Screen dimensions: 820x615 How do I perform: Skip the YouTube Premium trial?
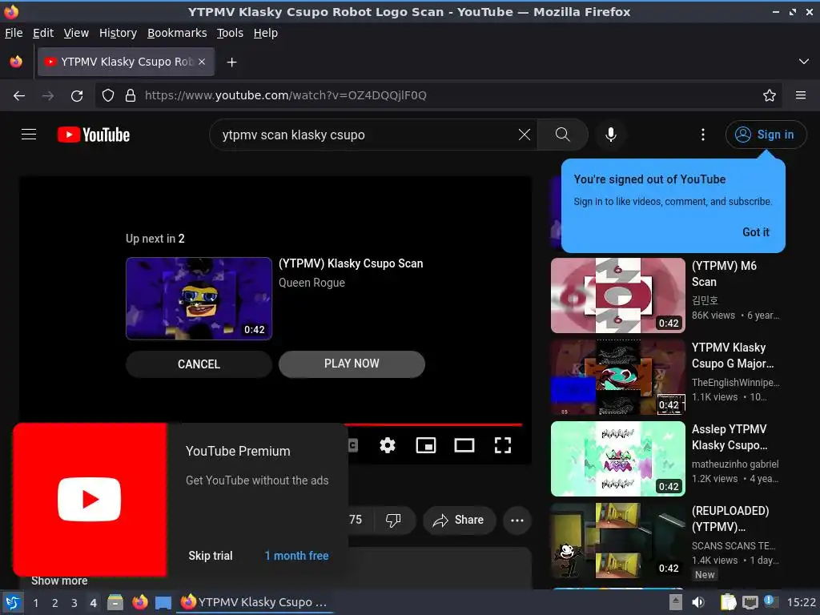211,556
